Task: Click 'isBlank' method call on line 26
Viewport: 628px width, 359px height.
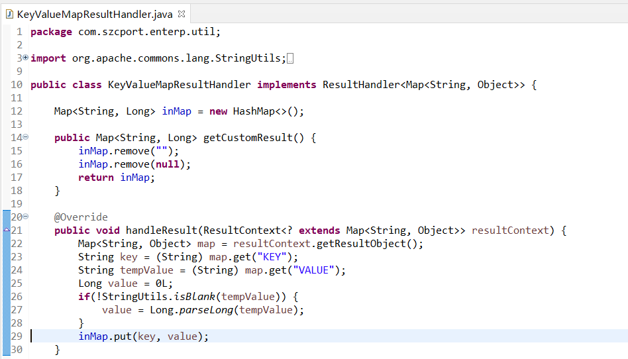Action: pyautogui.click(x=194, y=297)
